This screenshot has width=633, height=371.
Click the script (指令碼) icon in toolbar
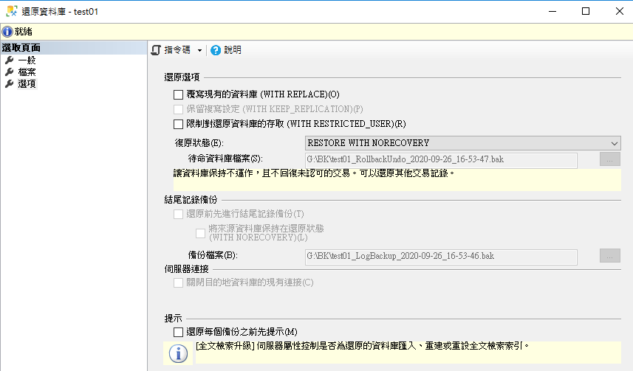click(156, 50)
